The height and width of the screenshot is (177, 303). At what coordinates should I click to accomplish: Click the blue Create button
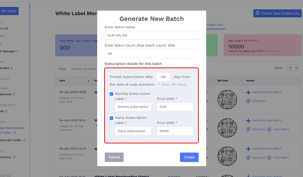coord(189,157)
